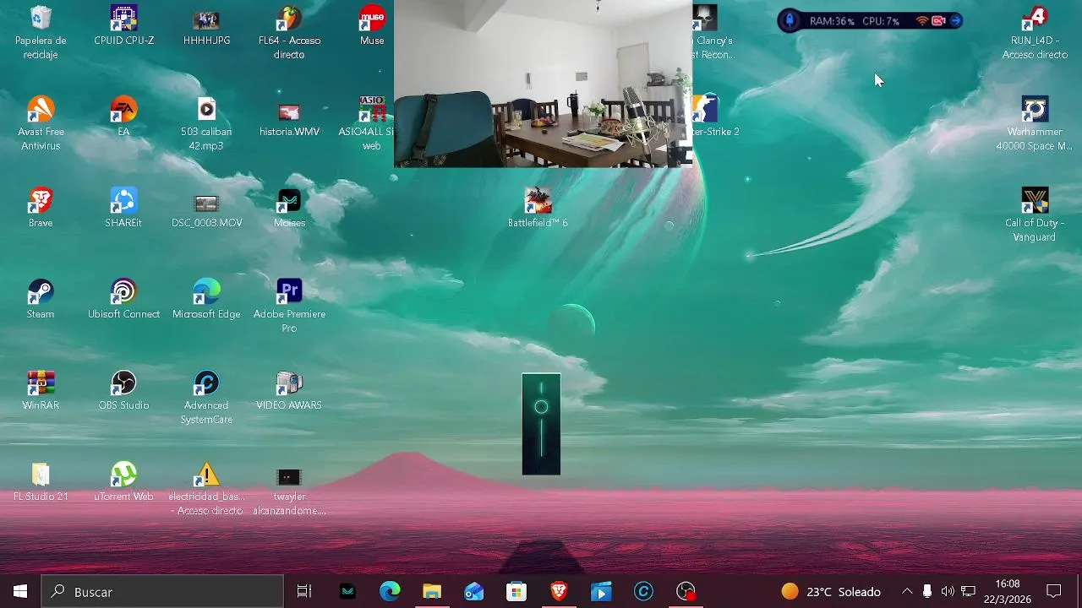Image resolution: width=1082 pixels, height=608 pixels.
Task: Select the OBS Studio desktop shortcut
Action: pos(123,390)
